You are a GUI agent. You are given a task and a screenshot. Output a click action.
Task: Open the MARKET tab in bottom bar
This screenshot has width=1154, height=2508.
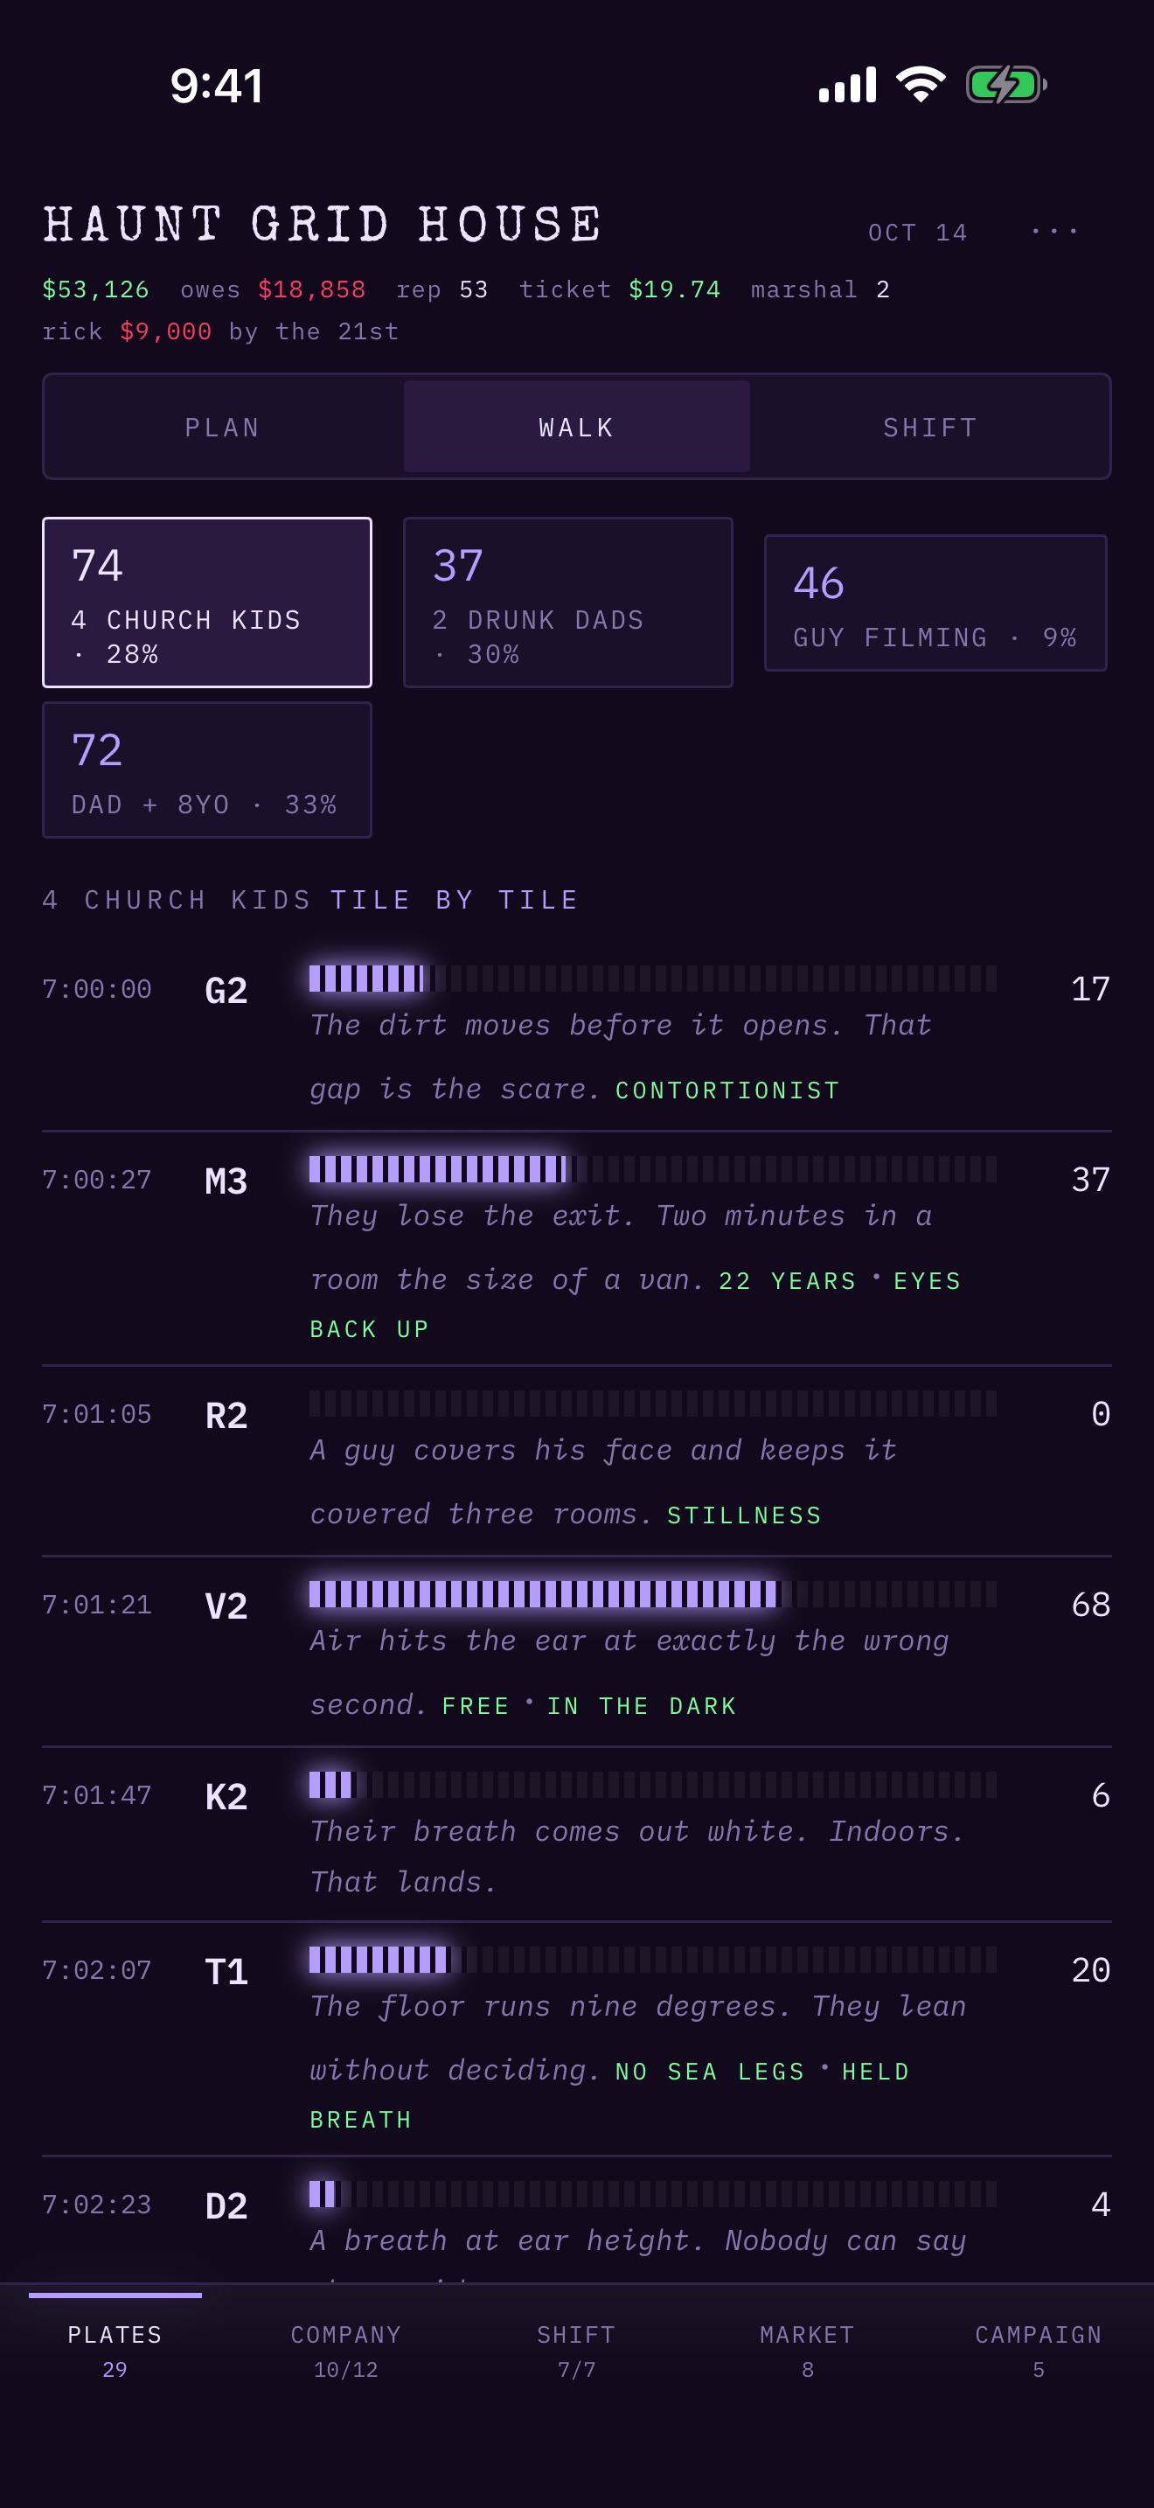pyautogui.click(x=808, y=2351)
